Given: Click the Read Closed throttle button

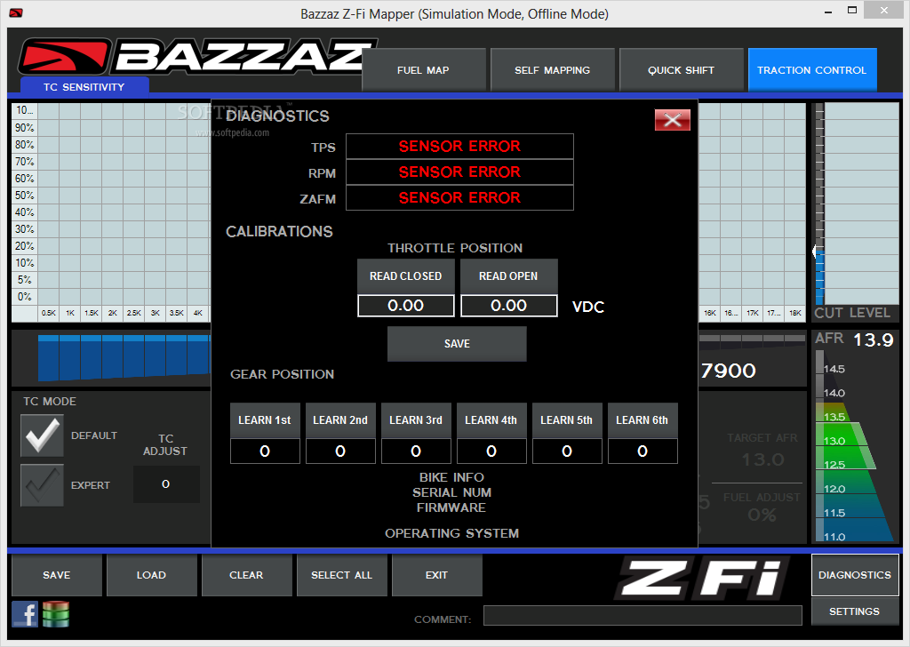Looking at the screenshot, I should pos(405,276).
